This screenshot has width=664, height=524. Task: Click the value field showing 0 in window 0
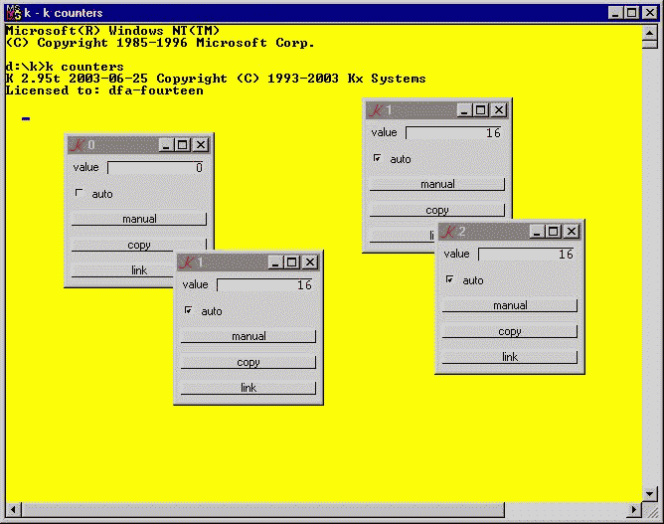click(x=155, y=168)
